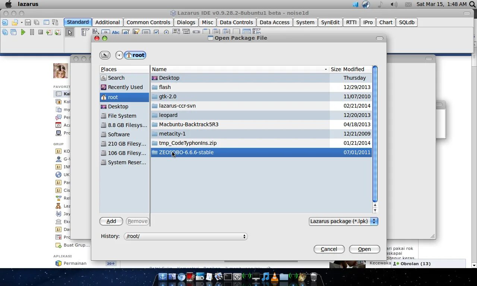Click the type-a-file-name pencil button
This screenshot has height=286, width=477.
[105, 55]
